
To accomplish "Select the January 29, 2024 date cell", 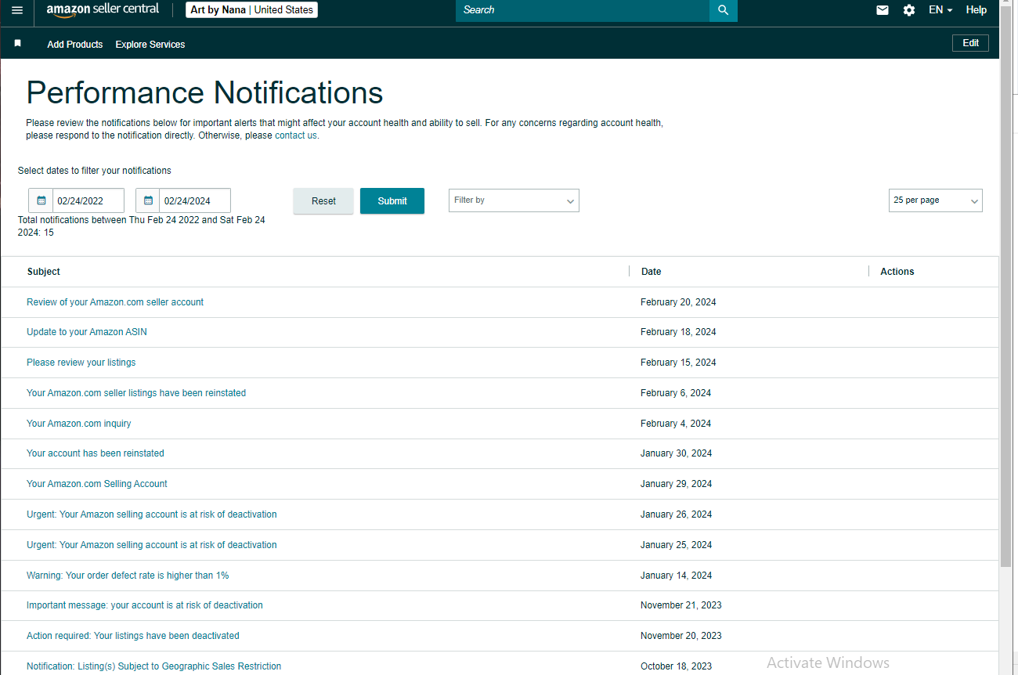I will coord(677,484).
